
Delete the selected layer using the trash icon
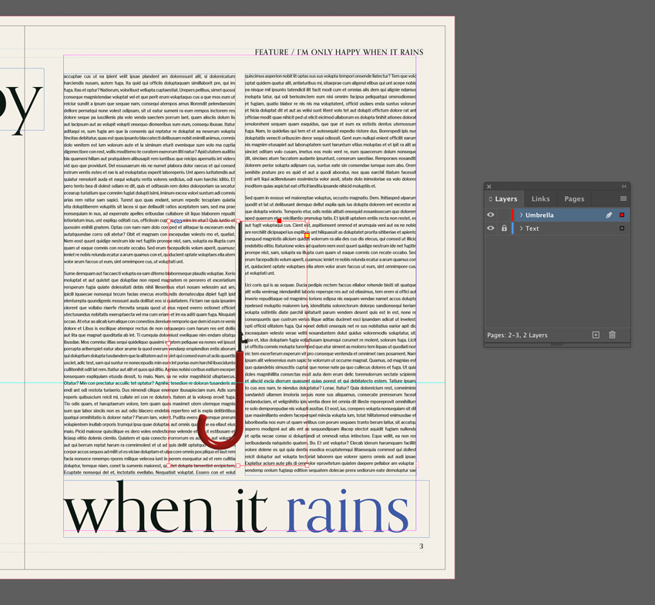pos(612,335)
